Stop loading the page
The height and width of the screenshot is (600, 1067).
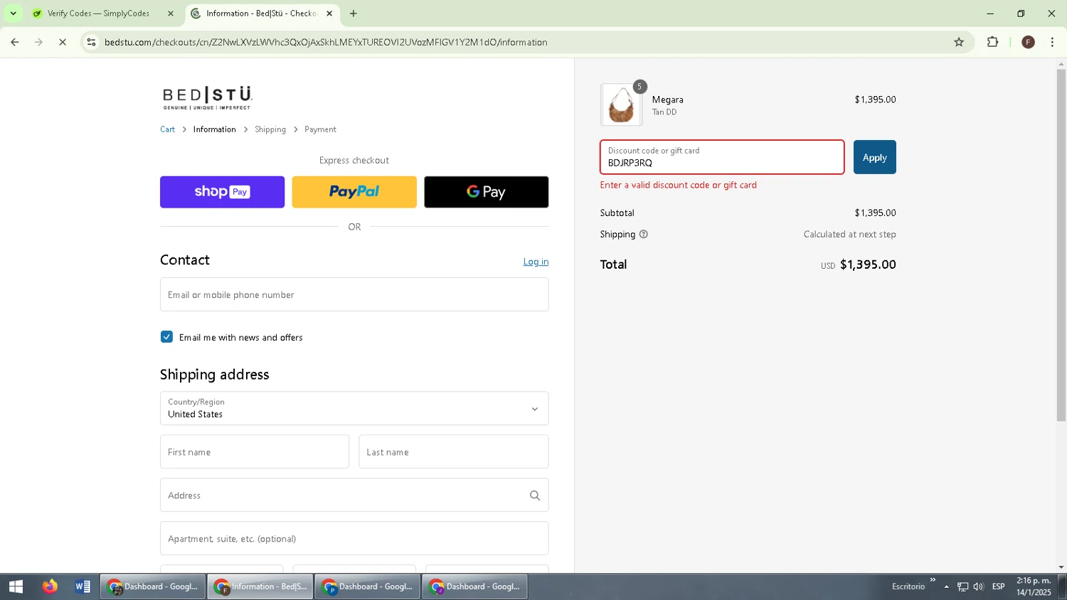coord(63,42)
